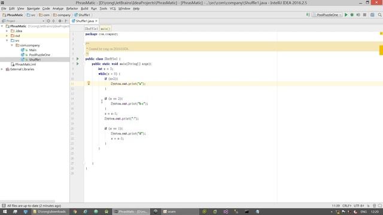This screenshot has height=215, width=383.
Task: Open the Window menu
Action: point(124,8)
